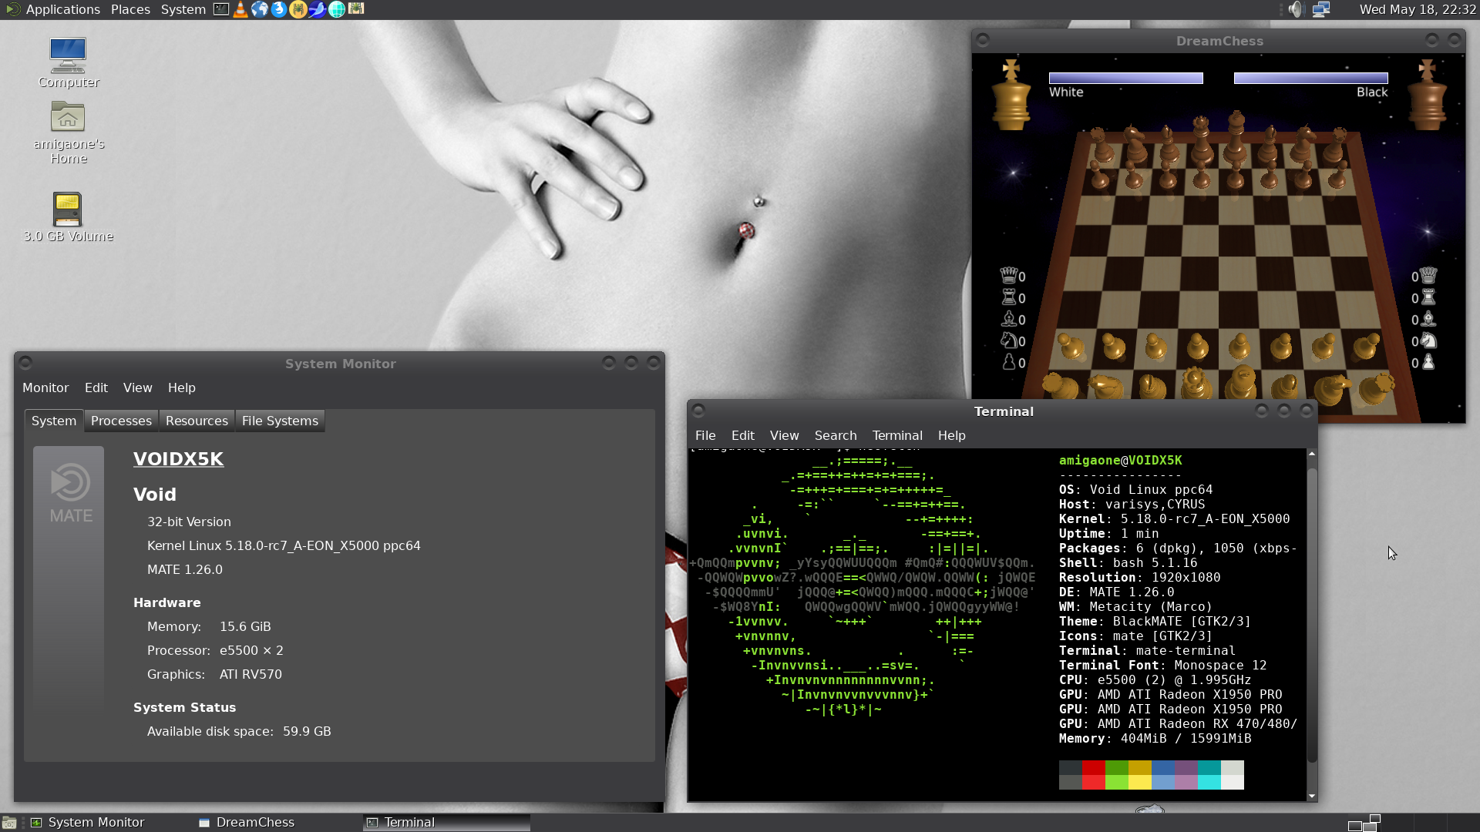
Task: Click the White player progress bar in DreamChess
Action: 1125,78
